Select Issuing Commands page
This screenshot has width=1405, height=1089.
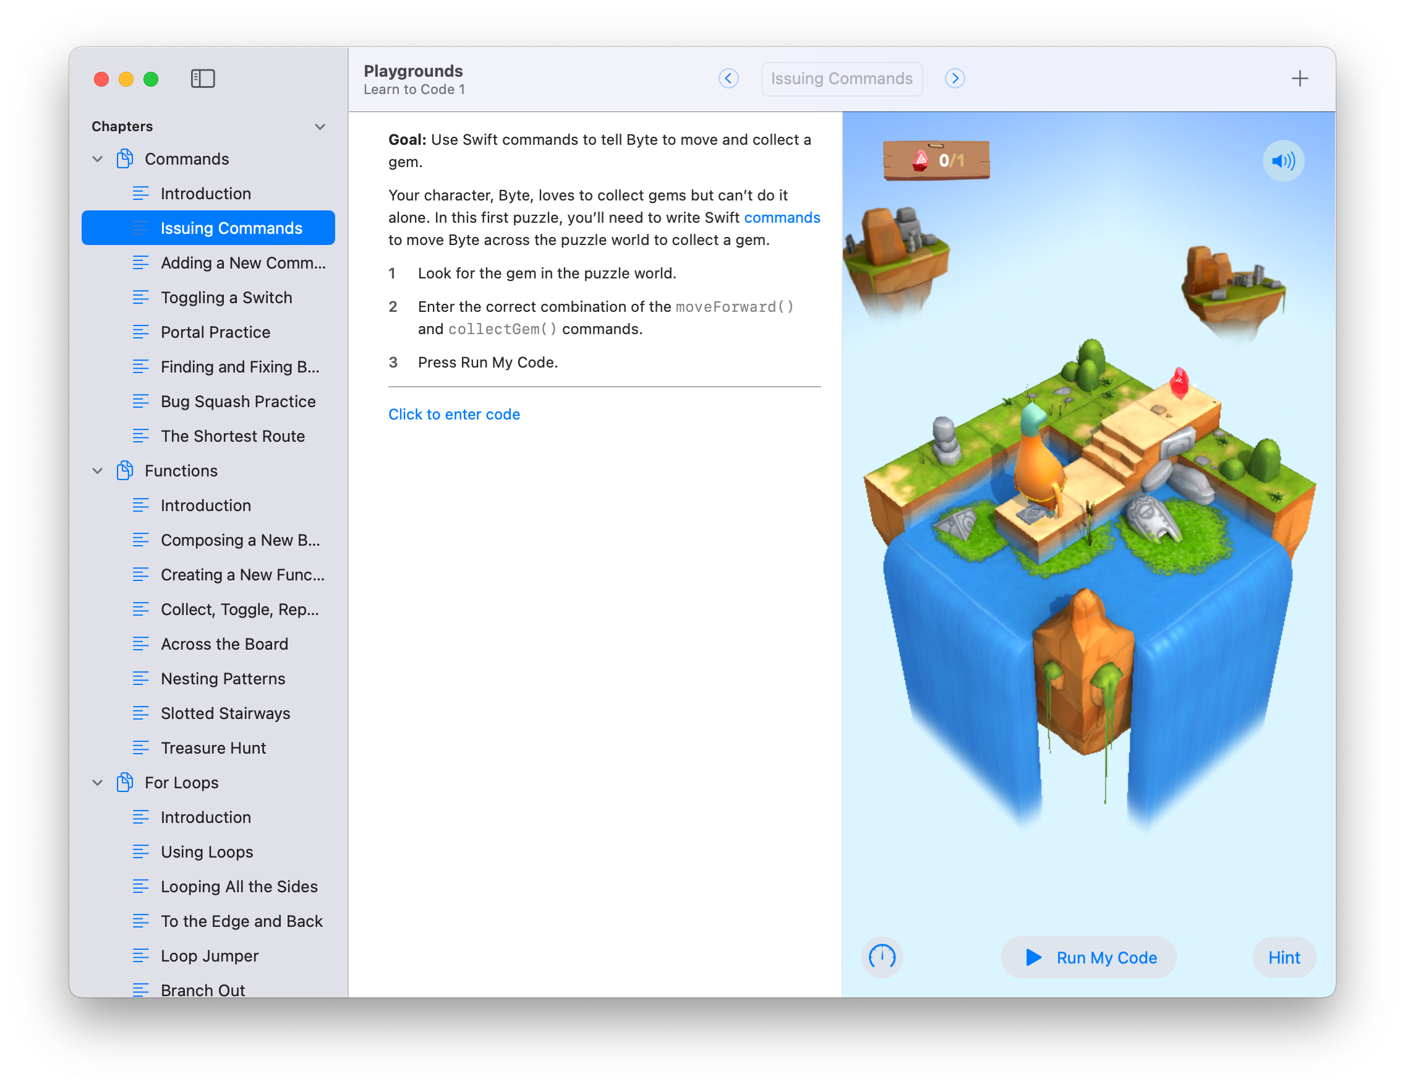click(x=208, y=228)
